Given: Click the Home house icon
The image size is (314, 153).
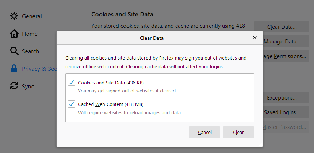Looking at the screenshot, I should 14,34.
